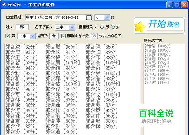Select 郭含逻 [99分] in 高分名字表 list
Screen dimensions: 189x135
pyautogui.click(x=157, y=82)
